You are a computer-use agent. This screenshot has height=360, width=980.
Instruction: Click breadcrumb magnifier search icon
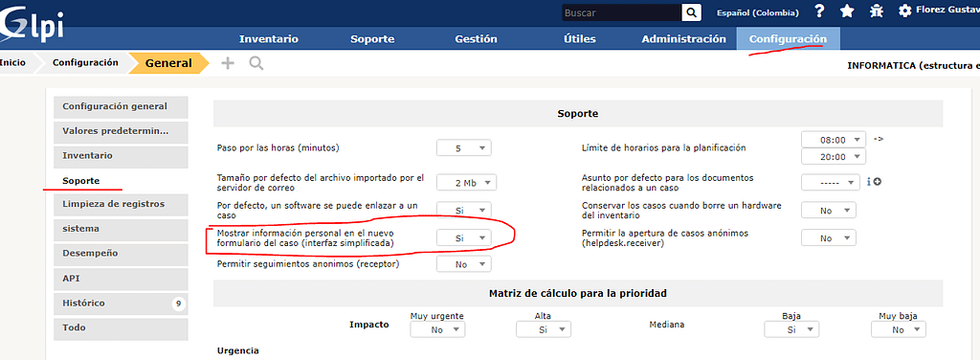pyautogui.click(x=256, y=62)
